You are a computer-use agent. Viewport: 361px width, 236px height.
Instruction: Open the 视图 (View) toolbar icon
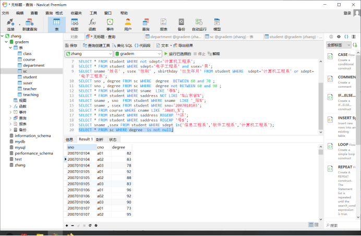click(75, 25)
